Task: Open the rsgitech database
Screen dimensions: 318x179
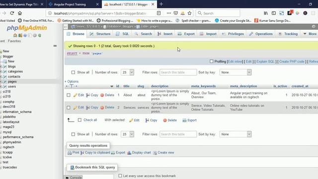Action: point(8,147)
